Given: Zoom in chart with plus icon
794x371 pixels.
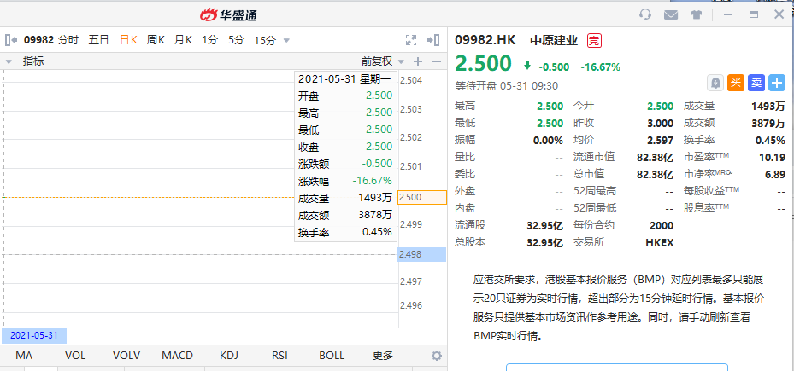Looking at the screenshot, I should click(x=418, y=61).
